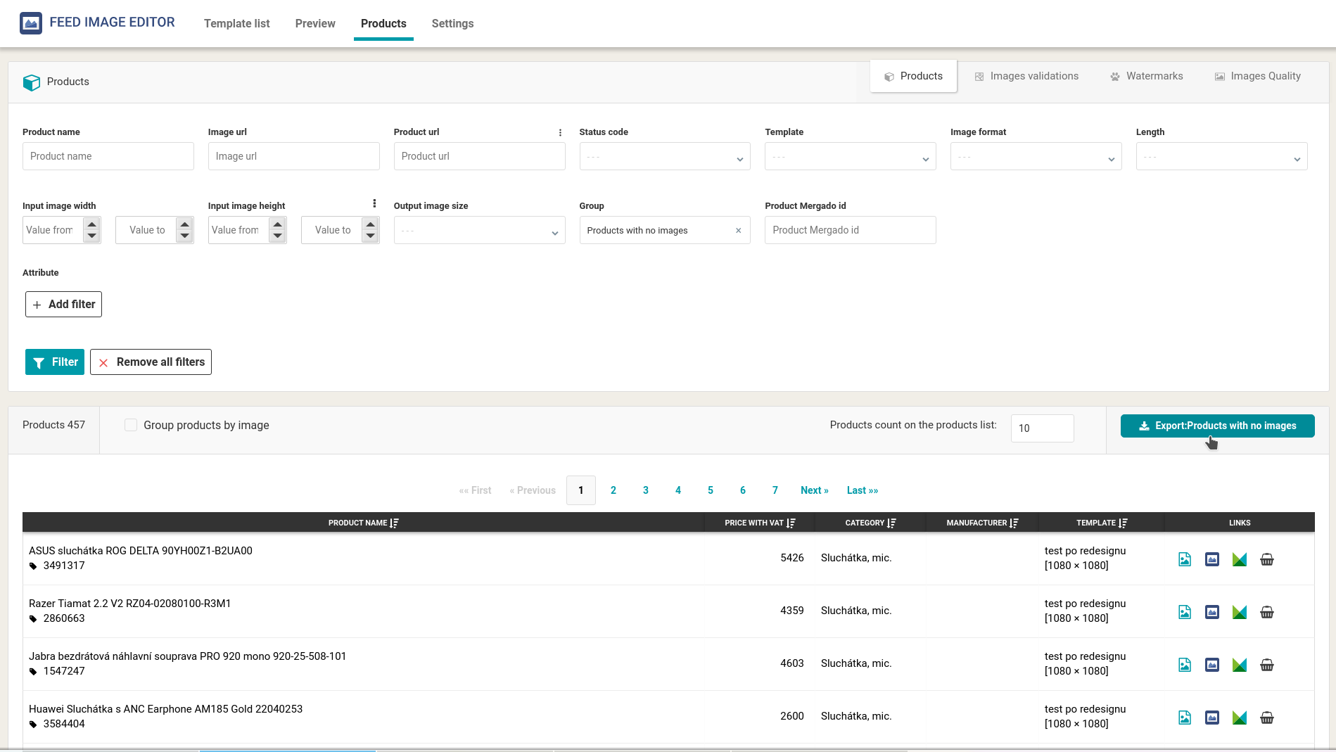
Task: Decrease Input image height Value to
Action: tap(370, 236)
